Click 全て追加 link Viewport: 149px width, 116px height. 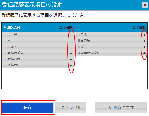(x=139, y=27)
